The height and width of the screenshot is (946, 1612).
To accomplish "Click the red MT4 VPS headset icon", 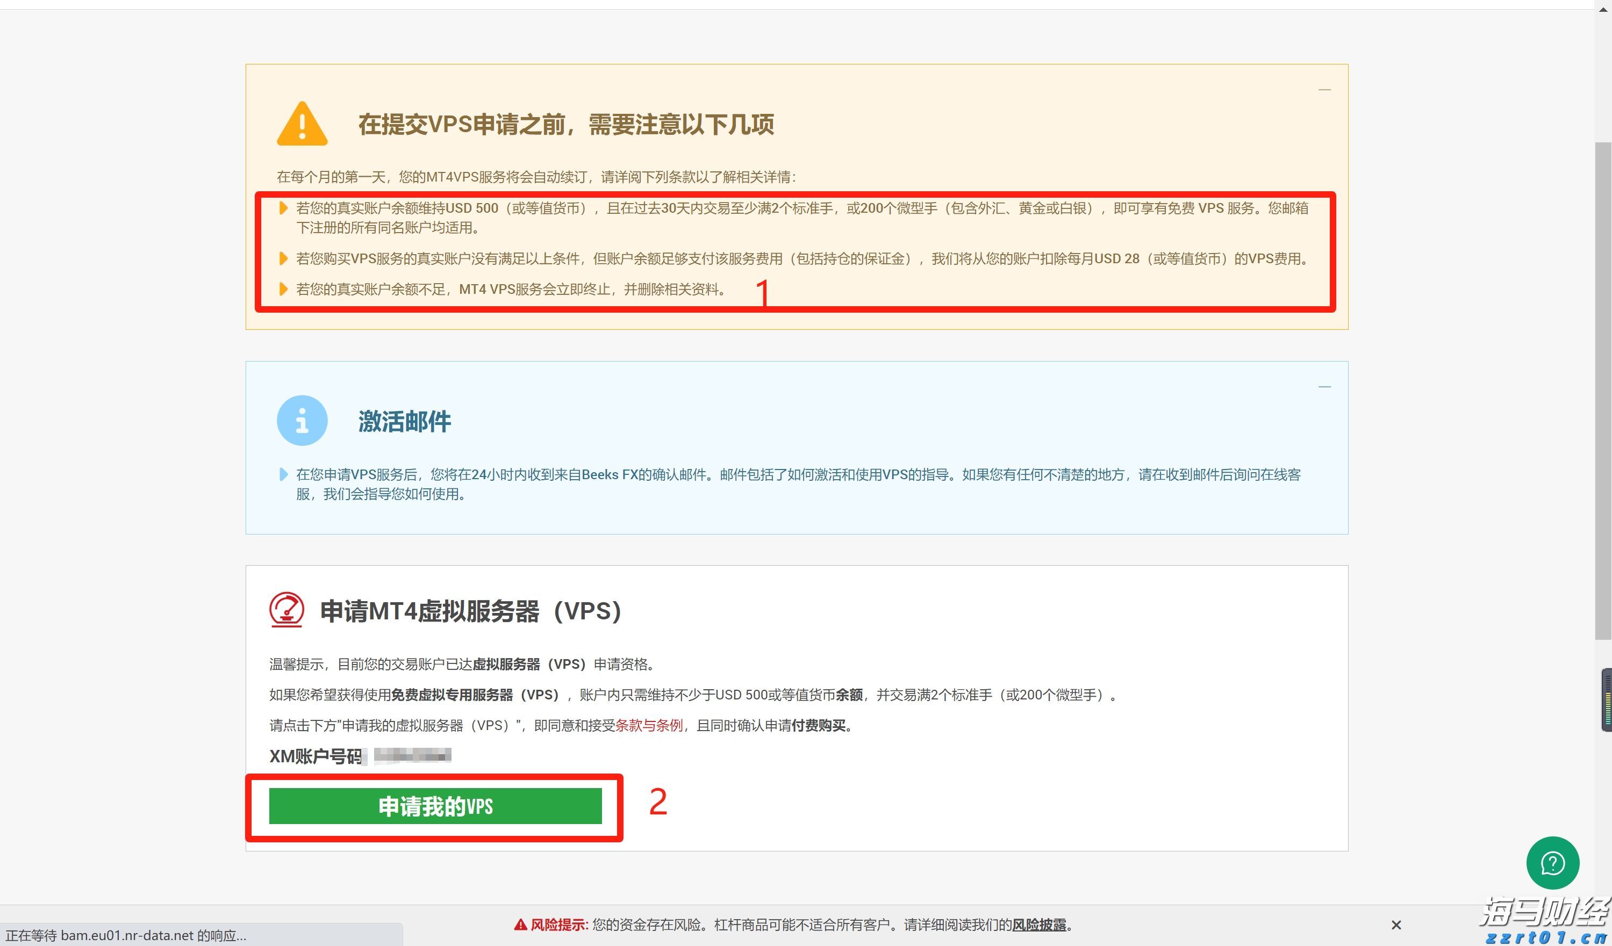I will 286,610.
